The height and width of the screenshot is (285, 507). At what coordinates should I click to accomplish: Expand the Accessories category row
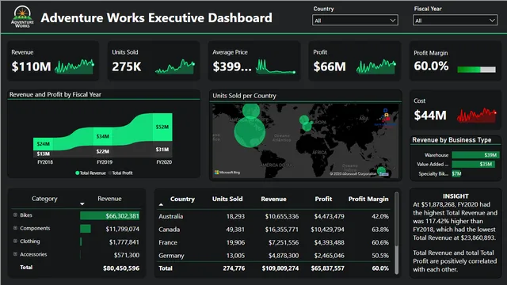pos(15,254)
